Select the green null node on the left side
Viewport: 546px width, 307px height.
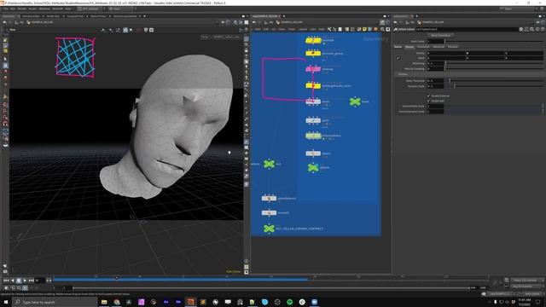coord(269,164)
